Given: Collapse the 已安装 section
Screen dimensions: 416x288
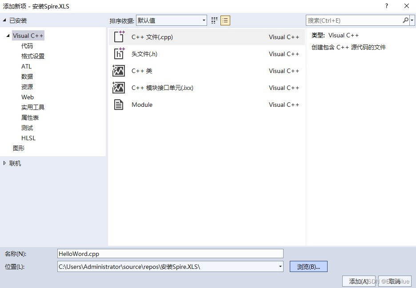Looking at the screenshot, I should point(4,20).
